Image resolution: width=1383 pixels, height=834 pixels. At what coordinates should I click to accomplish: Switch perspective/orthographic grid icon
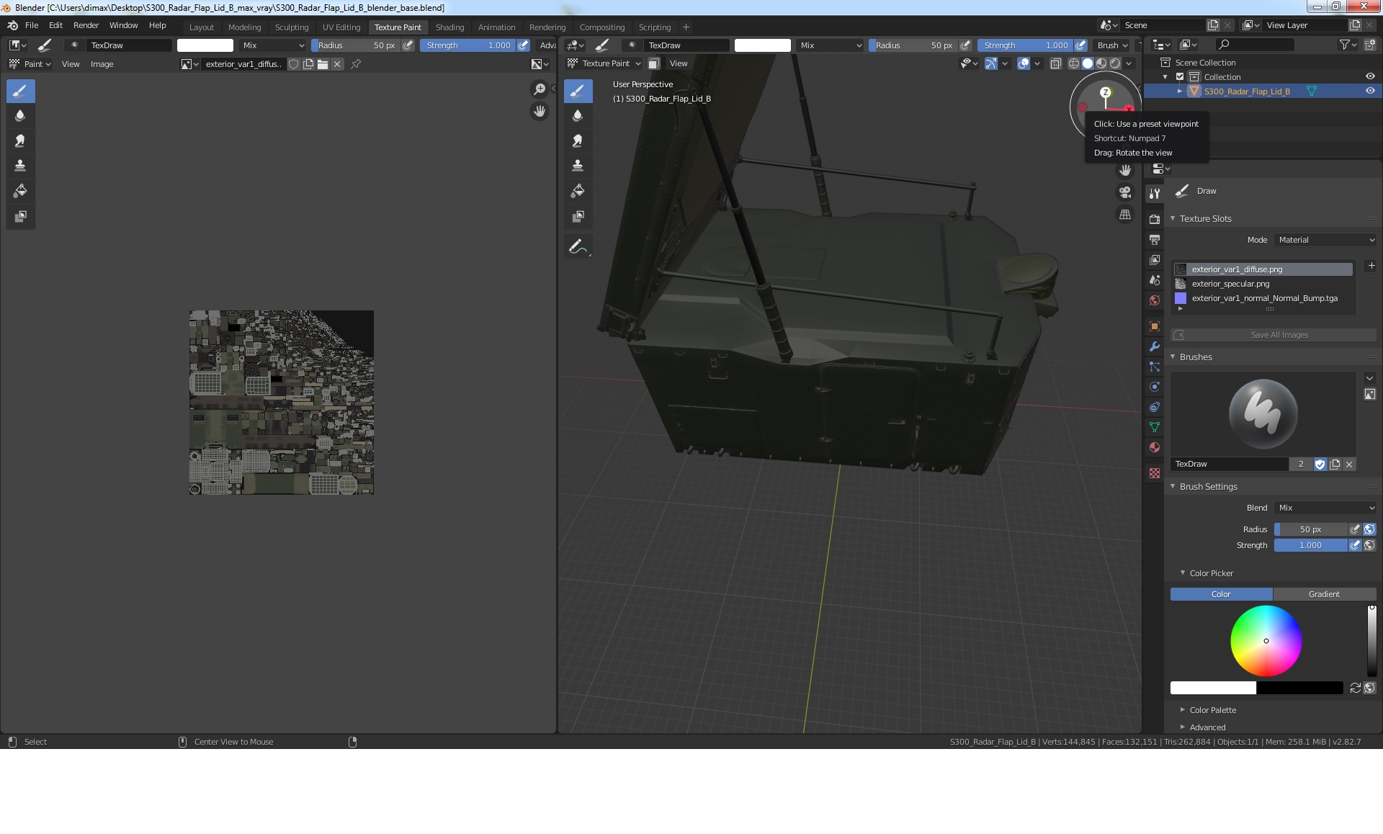[x=1125, y=215]
